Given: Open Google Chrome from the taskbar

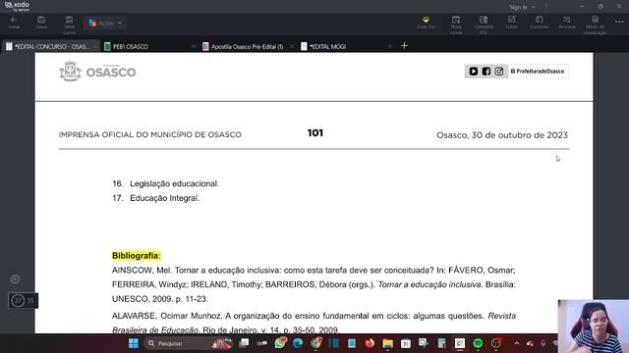Looking at the screenshot, I should pos(316,343).
